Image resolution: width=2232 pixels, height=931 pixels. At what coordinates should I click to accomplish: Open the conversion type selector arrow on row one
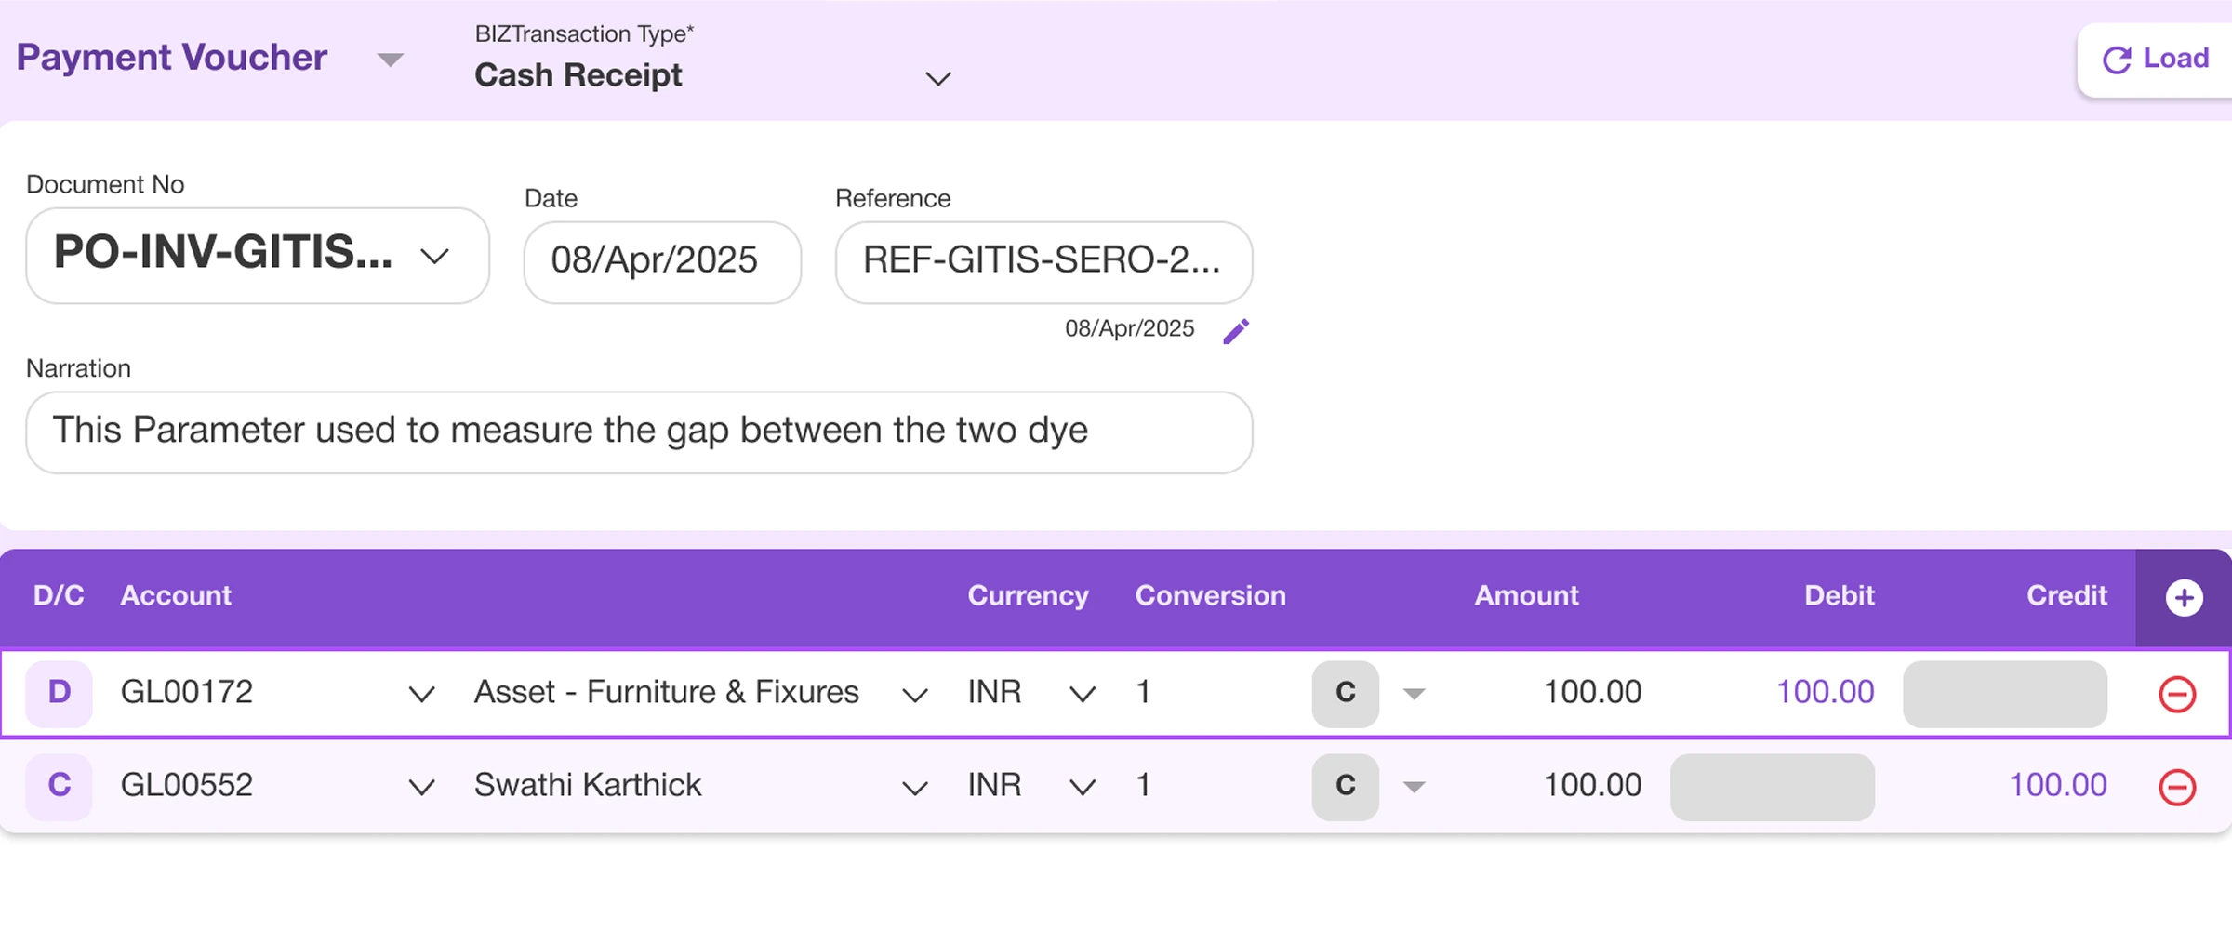(1414, 692)
